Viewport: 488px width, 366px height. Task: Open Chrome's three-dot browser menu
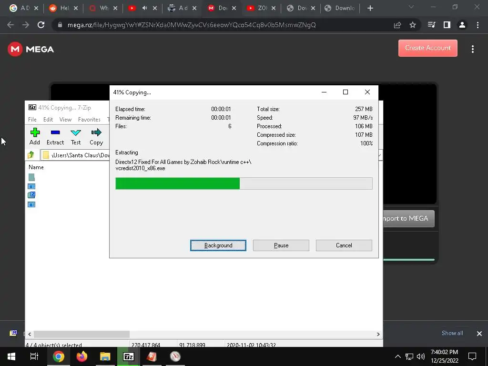[x=478, y=25]
